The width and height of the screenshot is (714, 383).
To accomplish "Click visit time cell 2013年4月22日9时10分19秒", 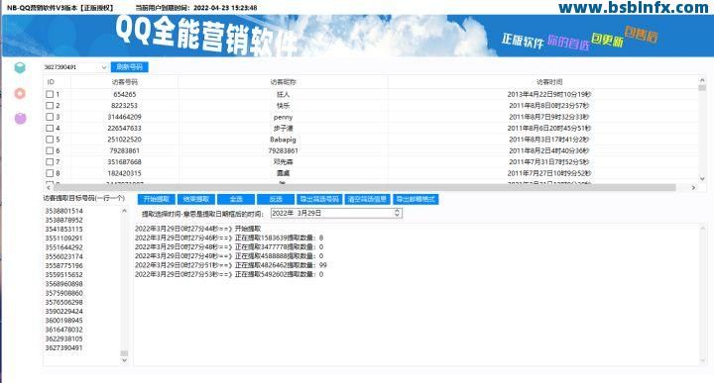I will 549,94.
